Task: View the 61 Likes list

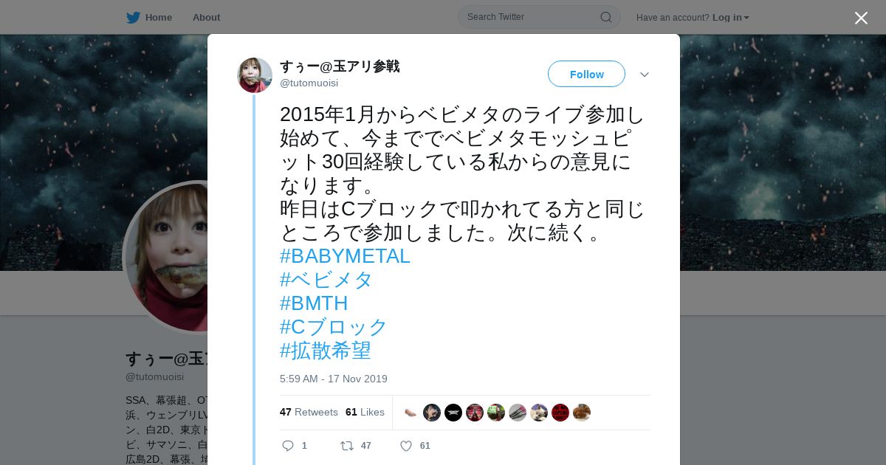Action: coord(365,412)
